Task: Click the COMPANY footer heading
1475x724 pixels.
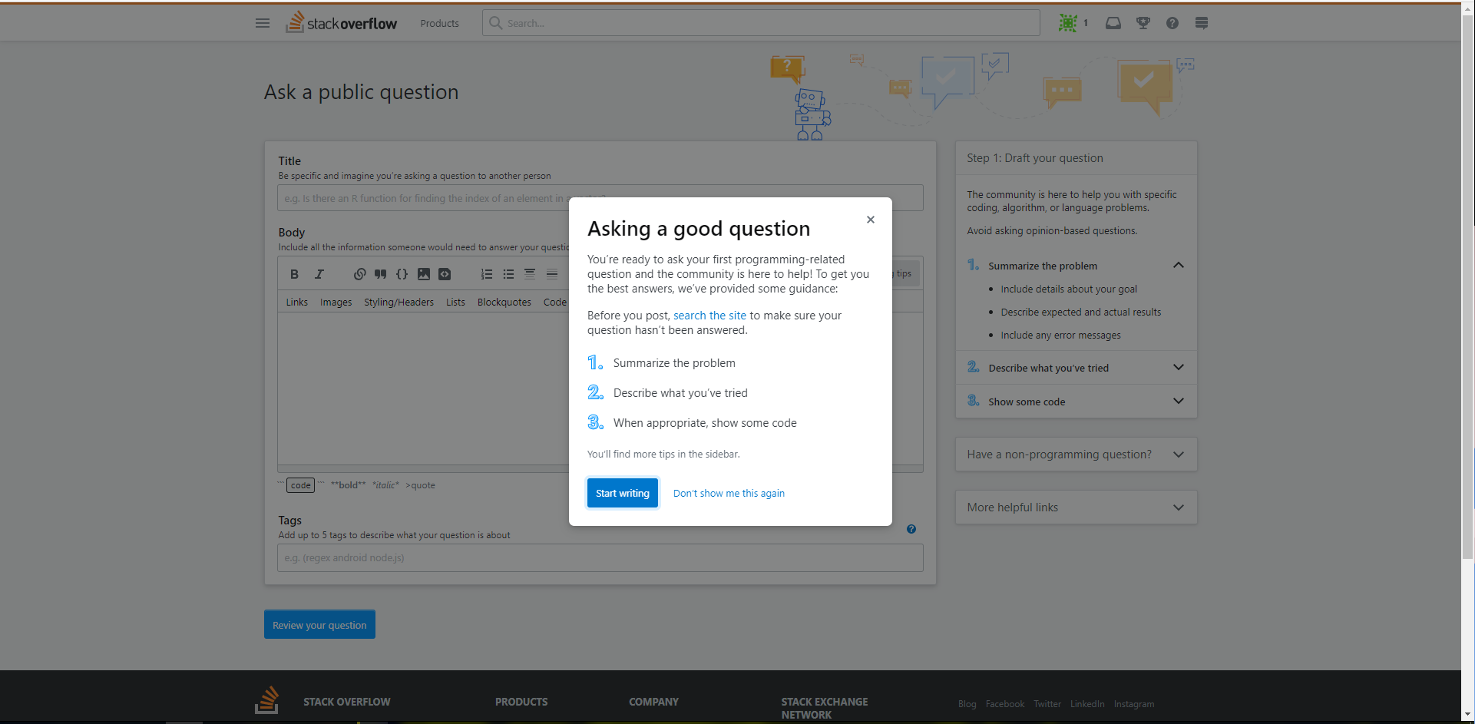Action: click(x=653, y=702)
